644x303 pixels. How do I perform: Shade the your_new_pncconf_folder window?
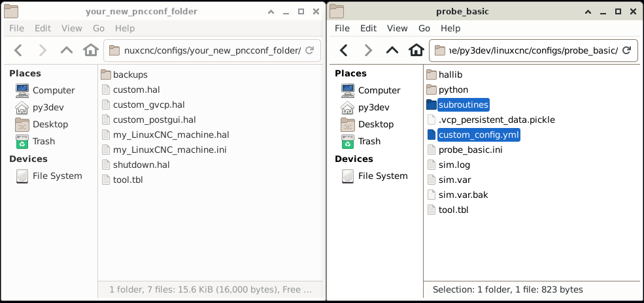pos(271,12)
